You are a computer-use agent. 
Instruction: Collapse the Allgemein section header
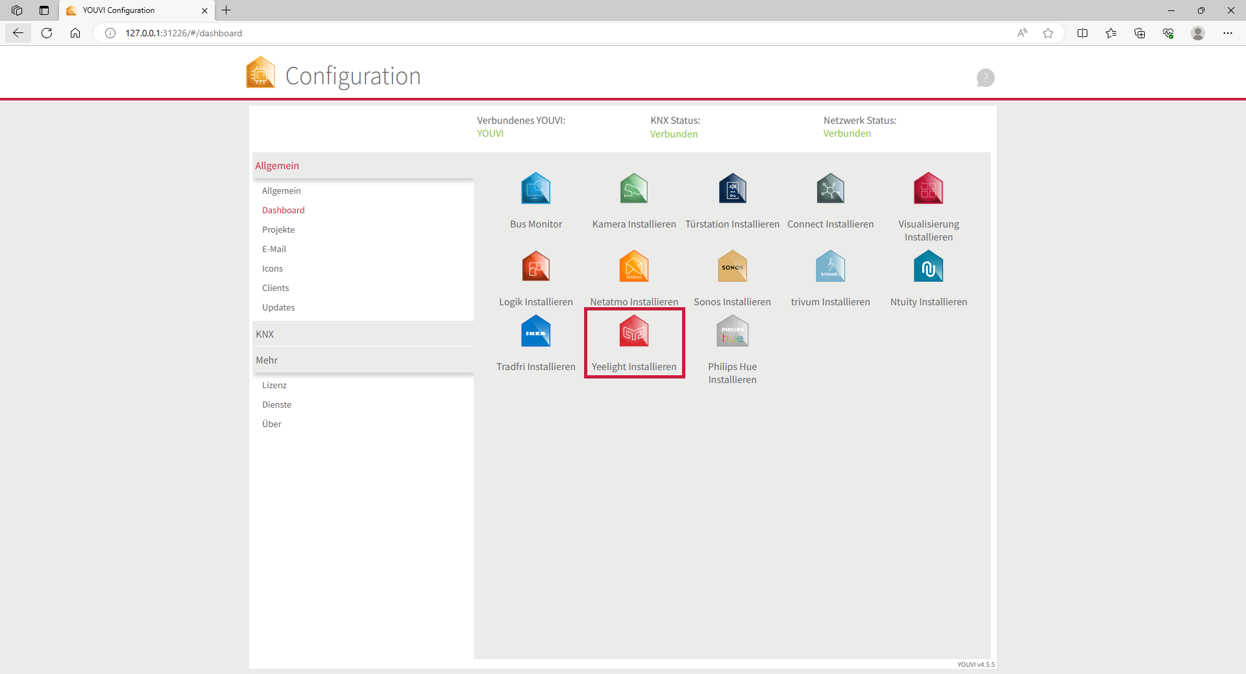[363, 166]
